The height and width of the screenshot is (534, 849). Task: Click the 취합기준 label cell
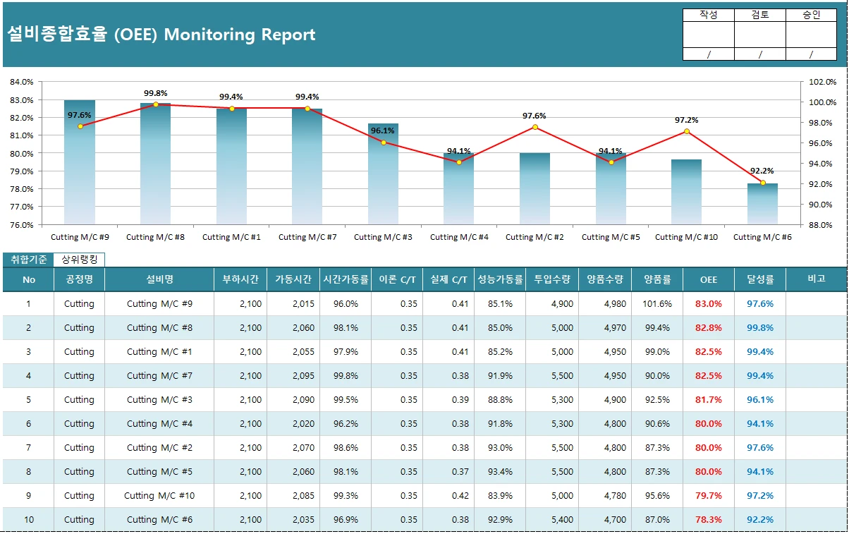tap(28, 260)
